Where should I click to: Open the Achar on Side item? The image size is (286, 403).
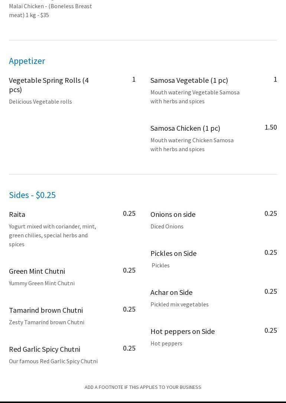[171, 292]
